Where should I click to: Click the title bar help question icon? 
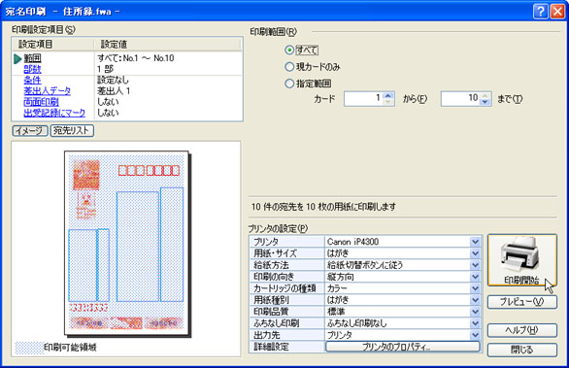[x=540, y=12]
